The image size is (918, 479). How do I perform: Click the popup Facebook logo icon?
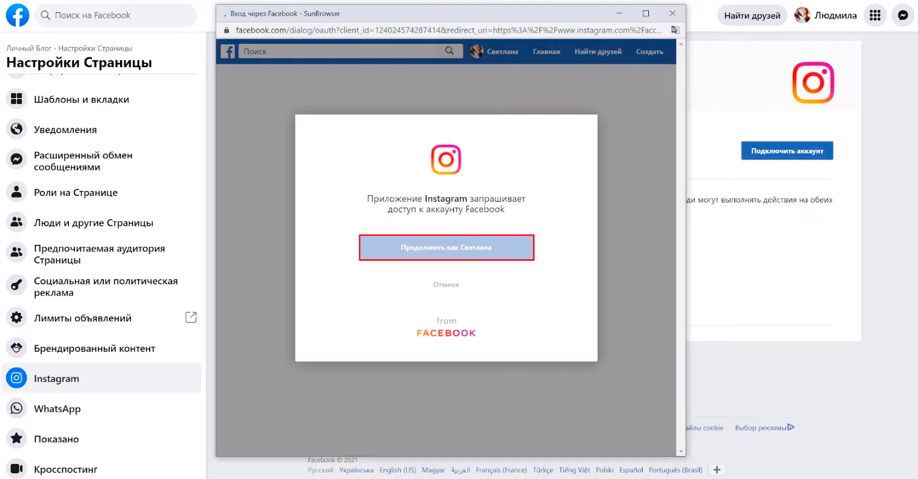click(x=228, y=52)
